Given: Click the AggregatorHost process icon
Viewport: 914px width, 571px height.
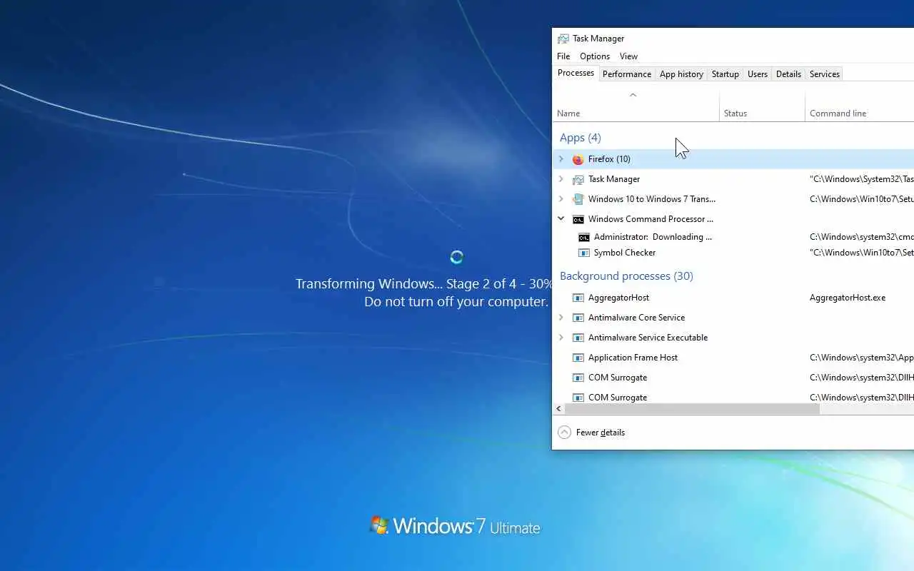Looking at the screenshot, I should (578, 298).
